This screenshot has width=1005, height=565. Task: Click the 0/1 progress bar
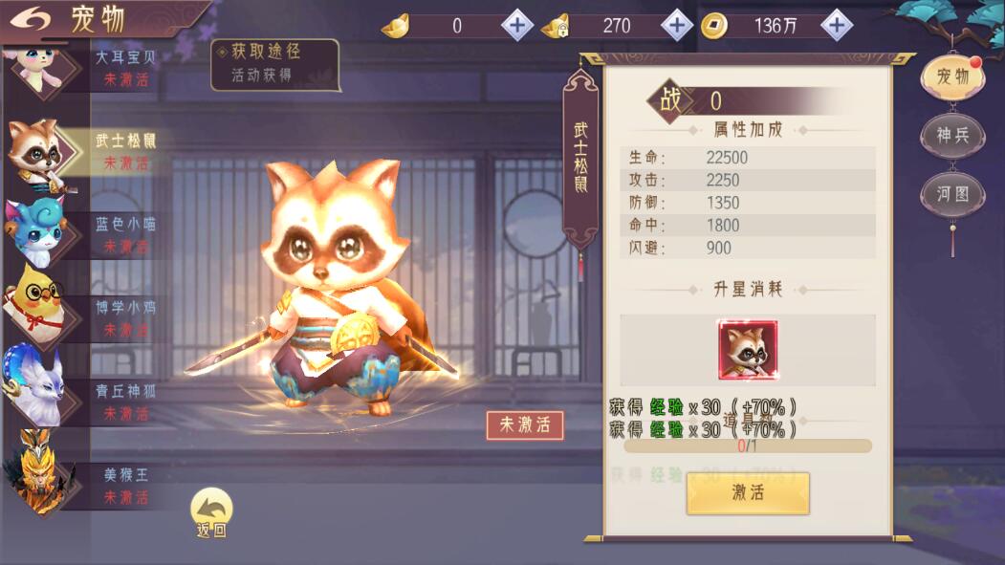(x=748, y=445)
